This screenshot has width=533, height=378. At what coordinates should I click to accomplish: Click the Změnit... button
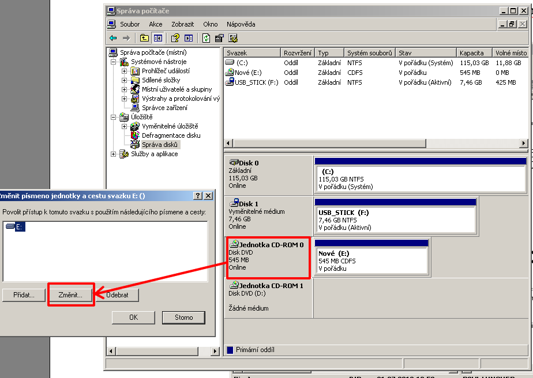[70, 295]
